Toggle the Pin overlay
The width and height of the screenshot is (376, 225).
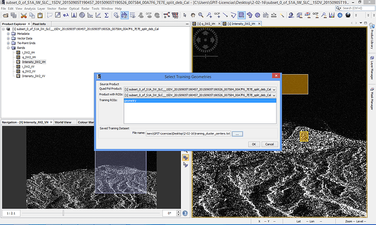click(141, 15)
